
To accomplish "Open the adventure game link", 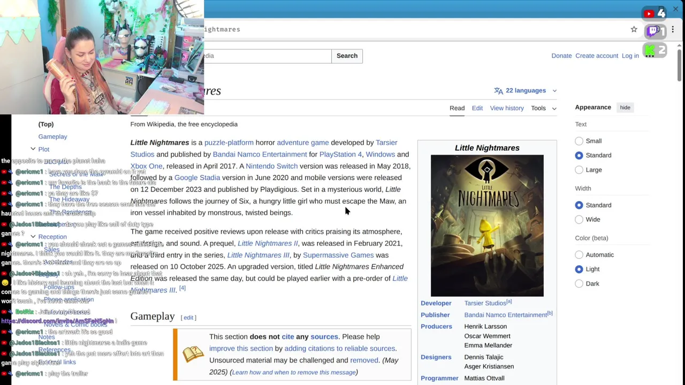I will click(303, 143).
